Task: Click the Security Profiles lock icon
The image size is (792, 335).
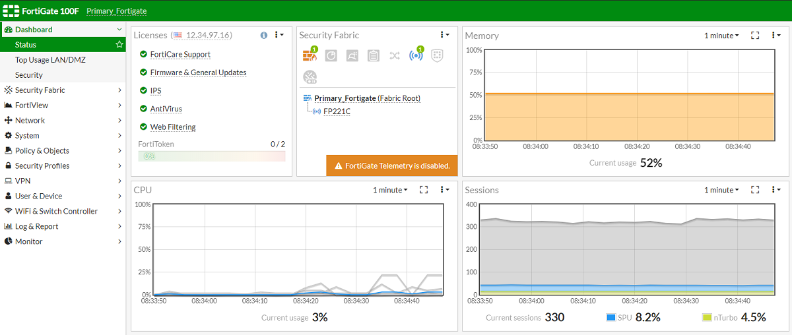Action: click(9, 166)
